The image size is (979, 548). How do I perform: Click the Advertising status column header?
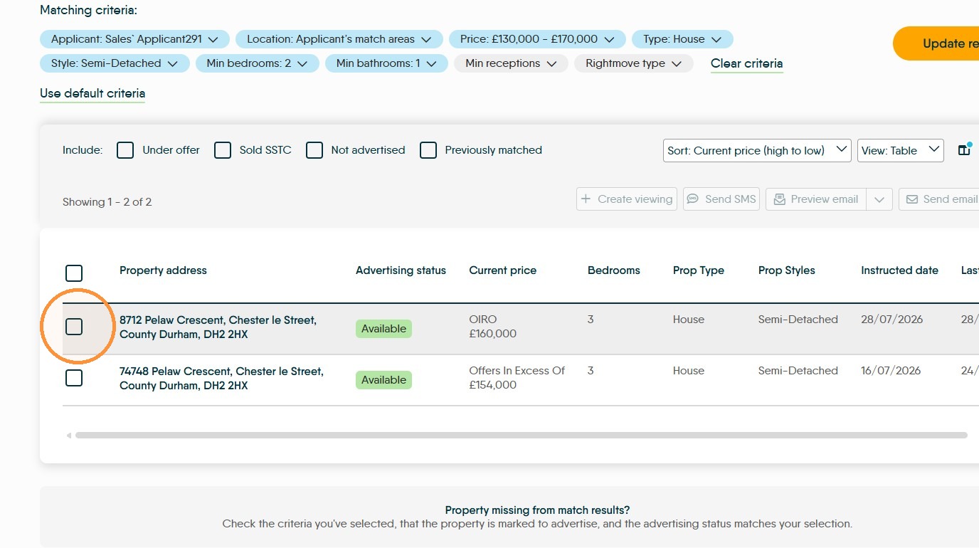click(401, 270)
